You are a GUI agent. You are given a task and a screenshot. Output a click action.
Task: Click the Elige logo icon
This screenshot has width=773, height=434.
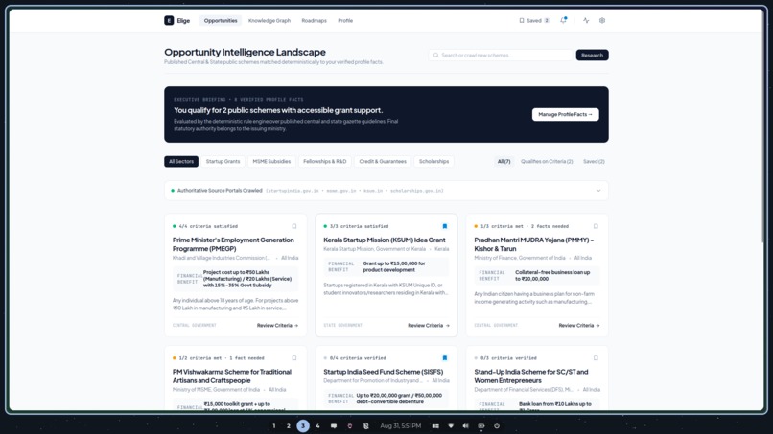click(x=169, y=21)
